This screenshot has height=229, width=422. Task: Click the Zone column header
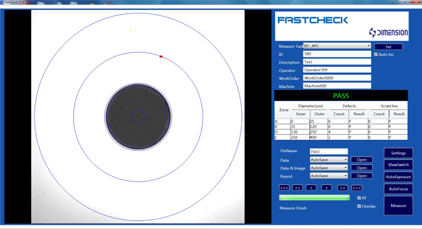click(x=284, y=110)
